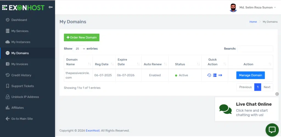Click the My Domains page heading
The height and width of the screenshot is (137, 281).
tap(73, 22)
